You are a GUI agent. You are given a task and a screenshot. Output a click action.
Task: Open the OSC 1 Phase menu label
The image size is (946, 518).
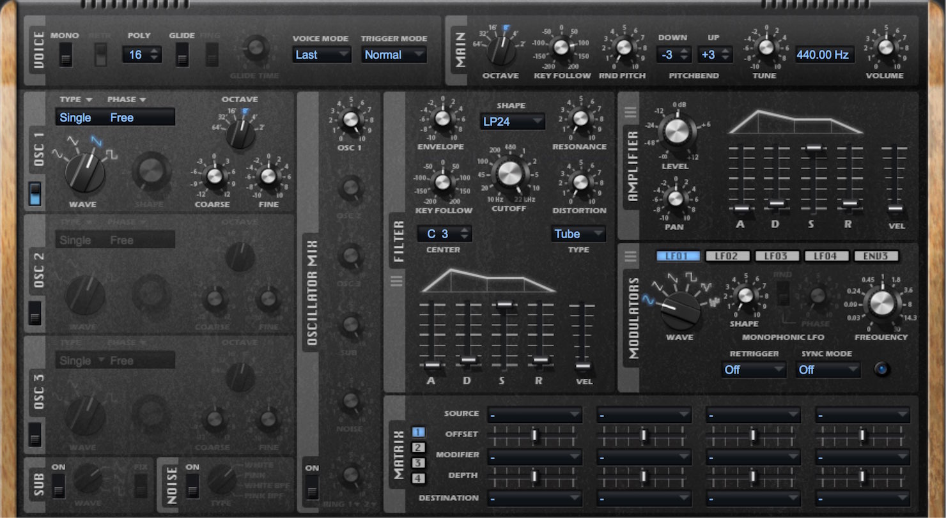pyautogui.click(x=127, y=100)
